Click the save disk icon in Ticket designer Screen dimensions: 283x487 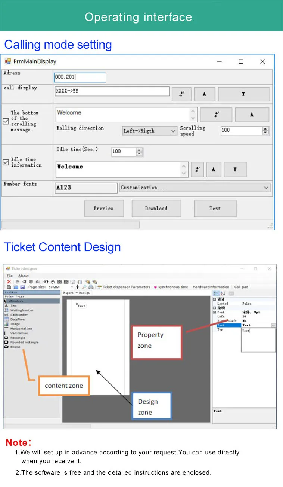click(22, 287)
